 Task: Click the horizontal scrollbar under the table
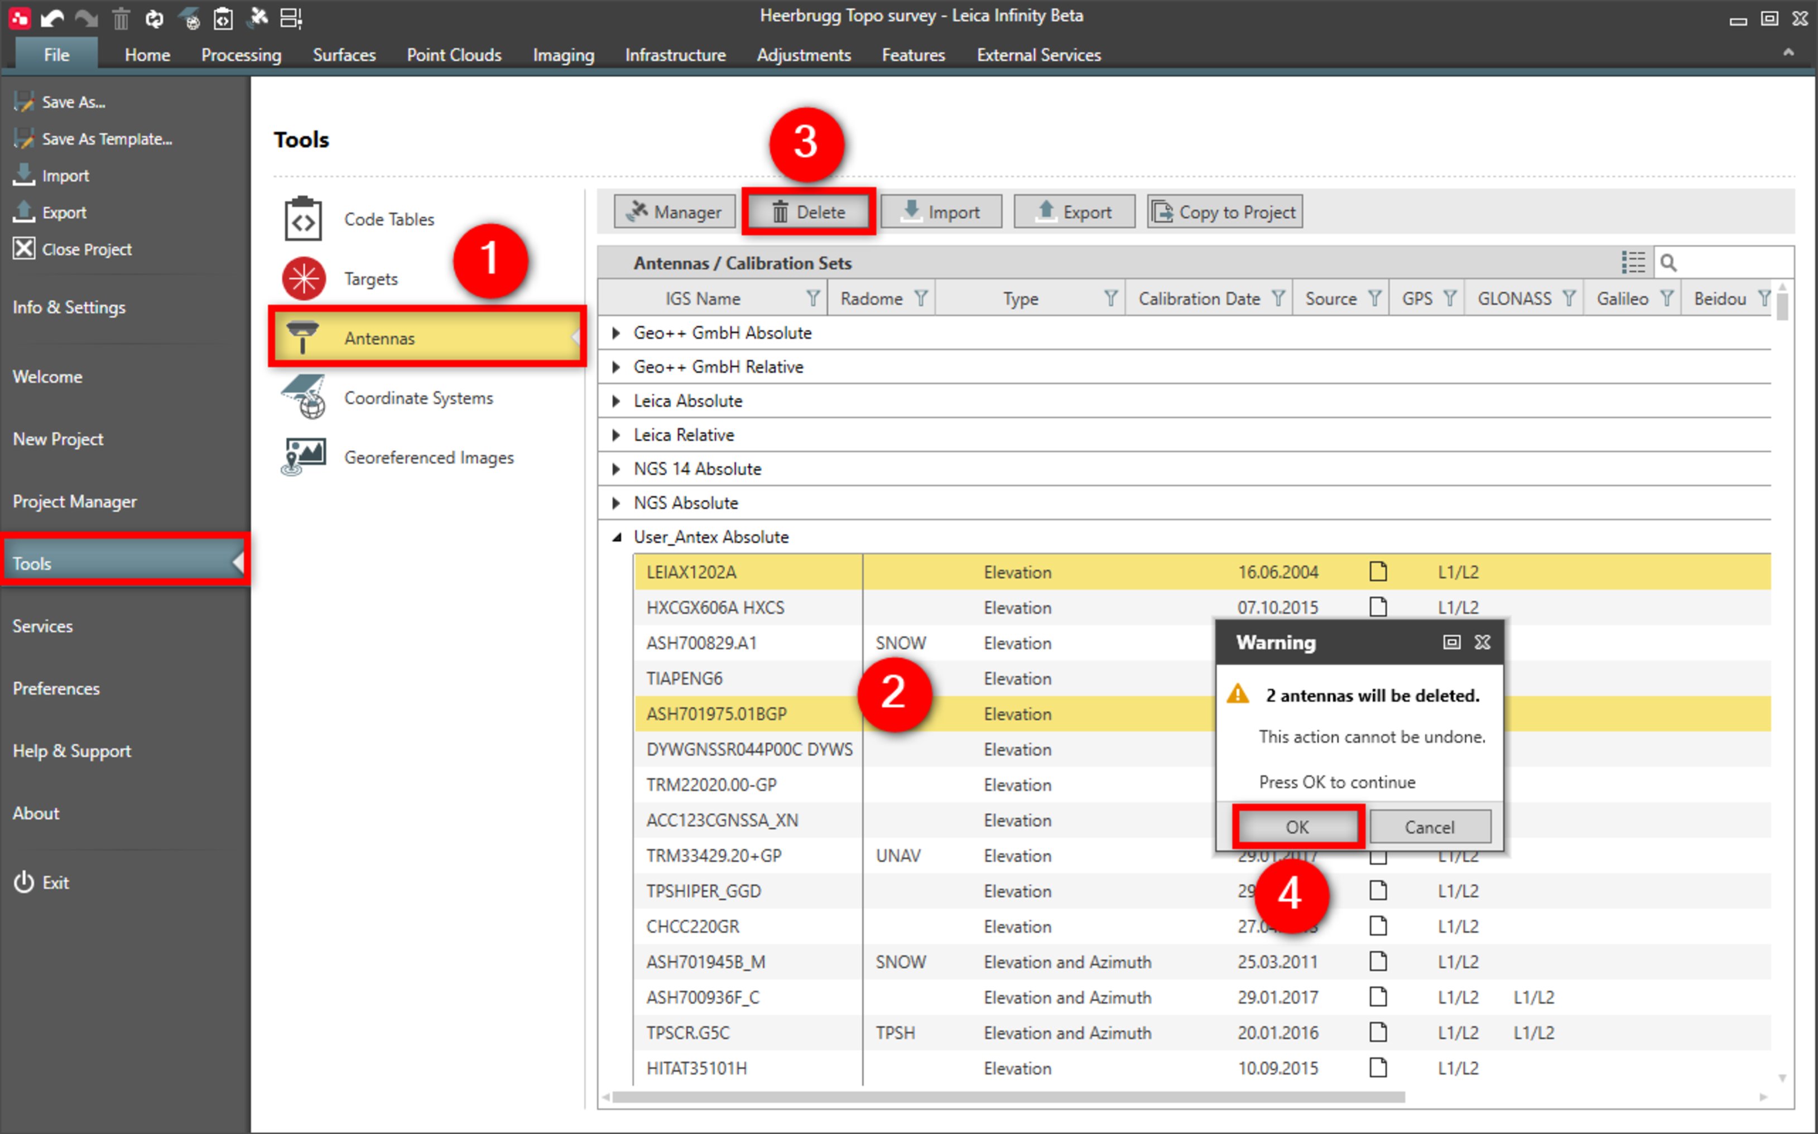(x=1008, y=1097)
